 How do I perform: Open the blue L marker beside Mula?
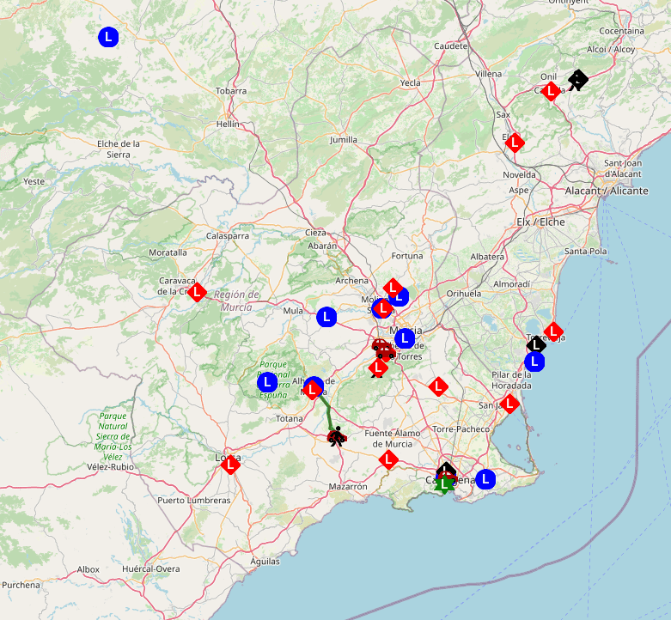click(x=326, y=317)
